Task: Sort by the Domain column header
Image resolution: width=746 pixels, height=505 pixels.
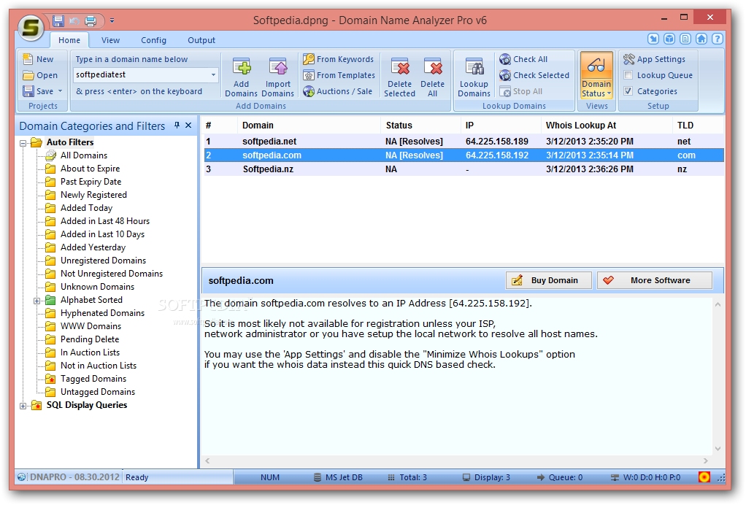Action: pos(309,125)
